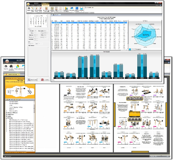Toggle the radar chart legend entry box

click(130, 49)
